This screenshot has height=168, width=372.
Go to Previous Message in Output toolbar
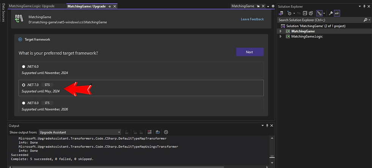click(135, 132)
